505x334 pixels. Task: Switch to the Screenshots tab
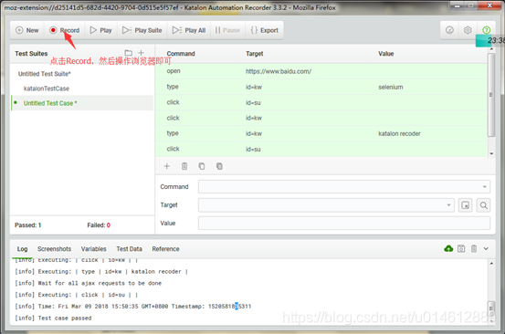pyautogui.click(x=54, y=249)
